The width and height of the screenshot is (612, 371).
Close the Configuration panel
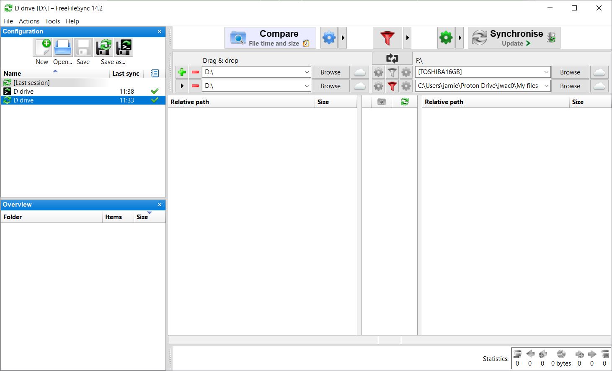coord(160,32)
